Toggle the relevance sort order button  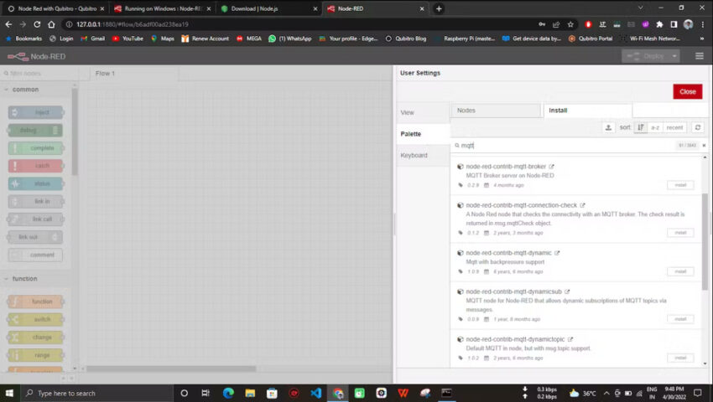(x=641, y=127)
